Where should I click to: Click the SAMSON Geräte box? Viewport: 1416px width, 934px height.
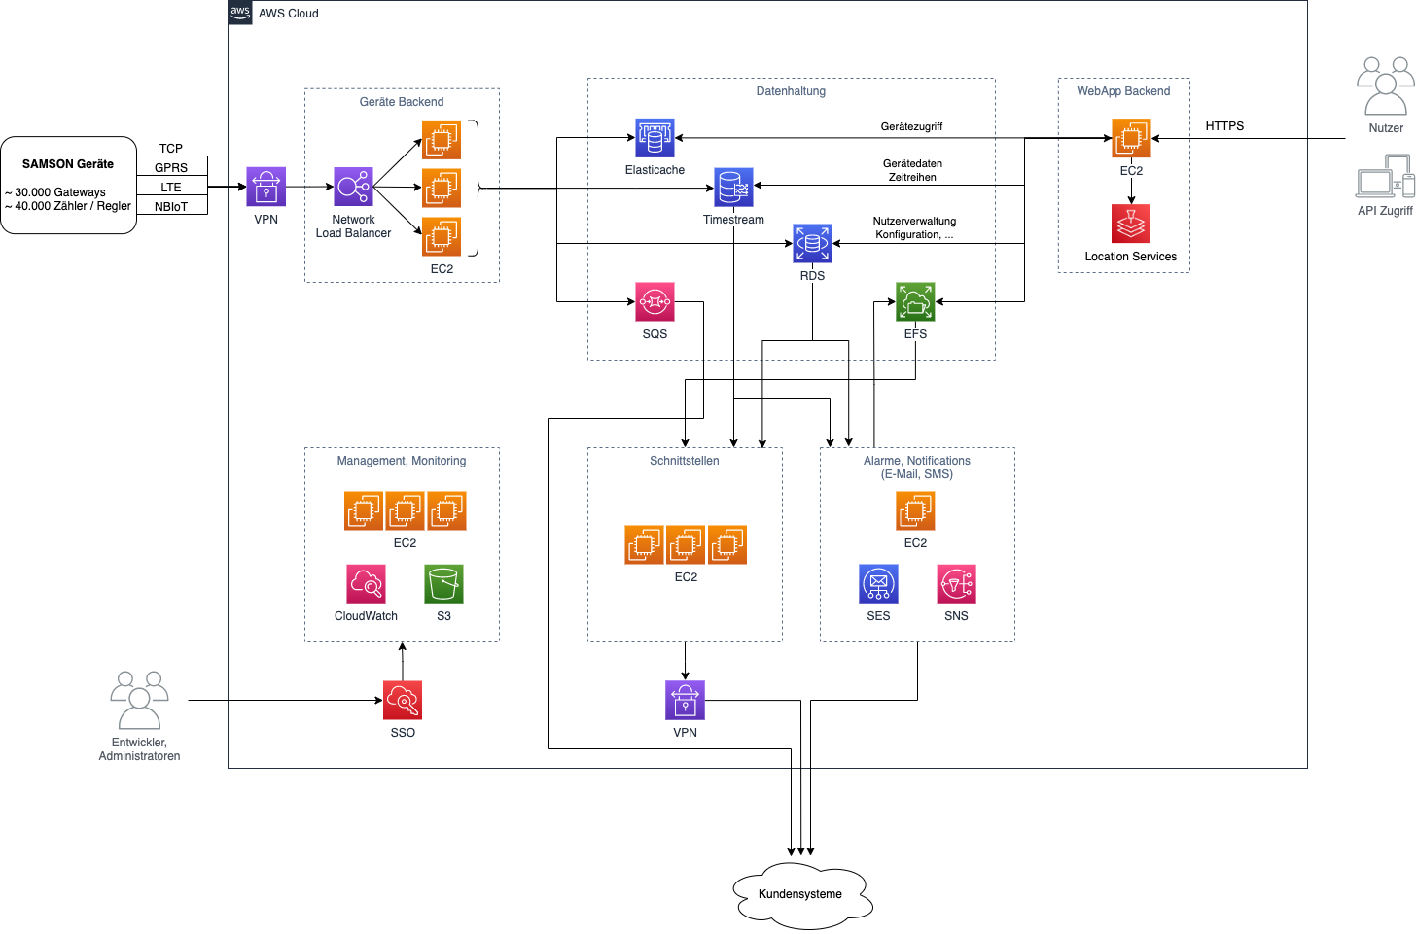(68, 185)
